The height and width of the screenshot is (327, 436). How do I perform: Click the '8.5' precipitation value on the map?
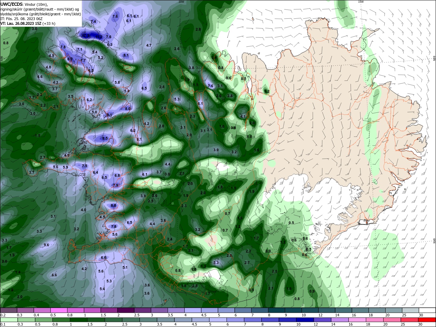tap(105, 138)
